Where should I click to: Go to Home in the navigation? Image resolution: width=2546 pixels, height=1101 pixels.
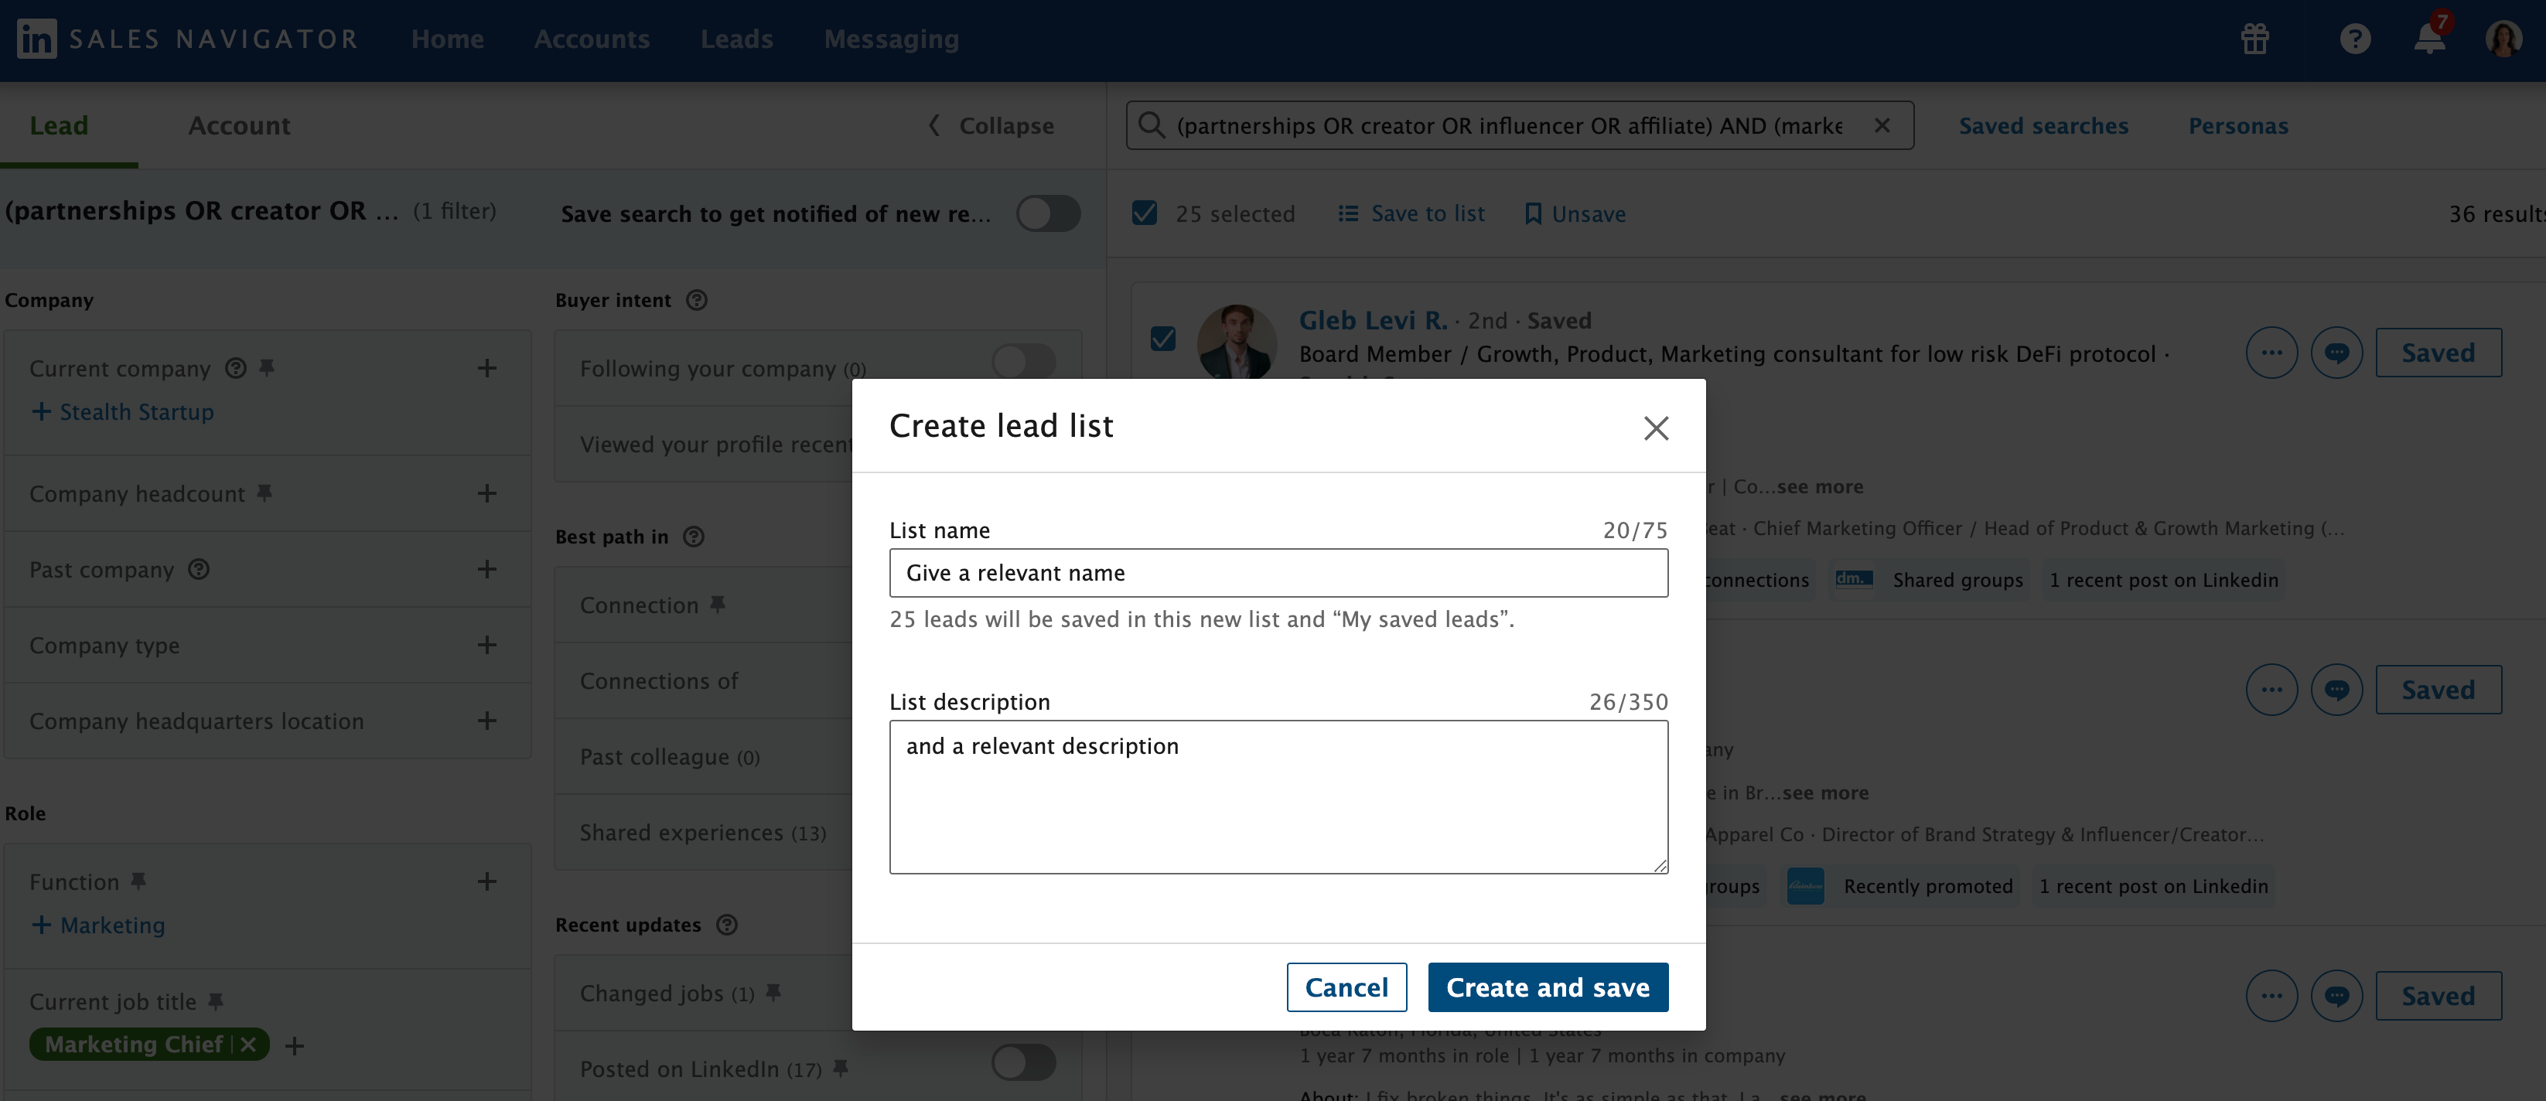tap(448, 39)
